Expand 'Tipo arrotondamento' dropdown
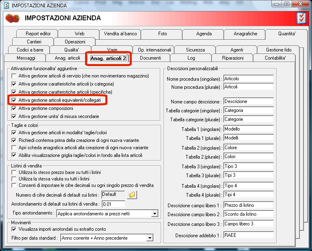312x251 pixels. (155, 214)
